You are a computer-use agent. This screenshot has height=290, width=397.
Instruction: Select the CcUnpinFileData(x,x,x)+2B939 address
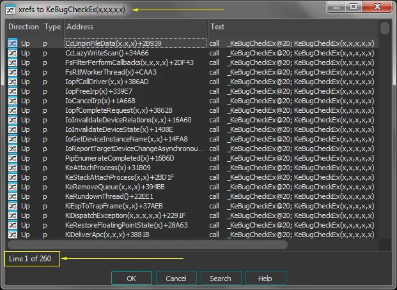(x=113, y=43)
